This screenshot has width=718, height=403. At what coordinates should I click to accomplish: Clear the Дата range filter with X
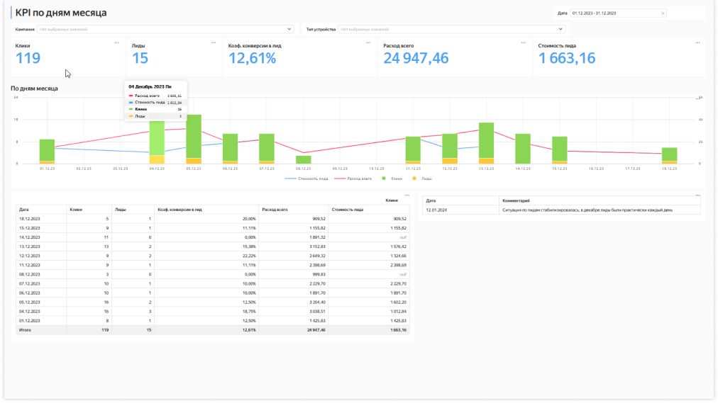(663, 13)
